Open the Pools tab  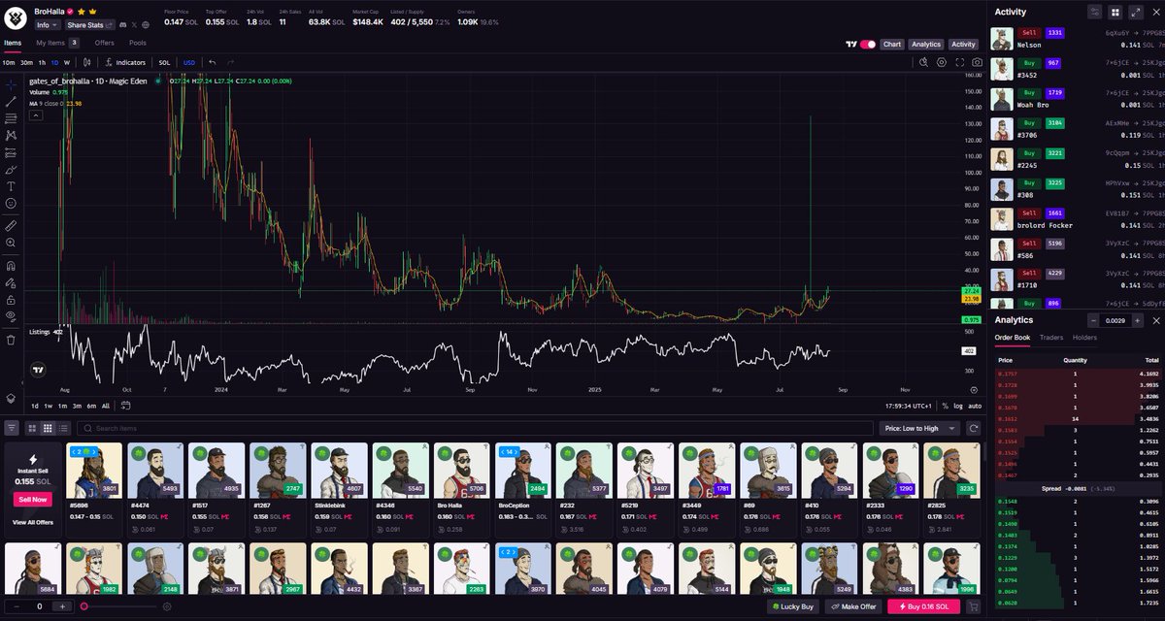pyautogui.click(x=140, y=43)
